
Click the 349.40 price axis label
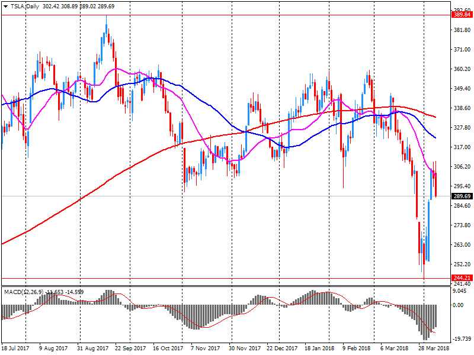[x=462, y=88]
